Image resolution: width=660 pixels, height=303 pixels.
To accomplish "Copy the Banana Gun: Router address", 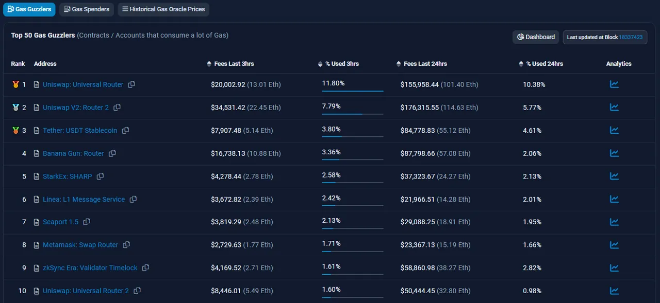I will click(112, 153).
